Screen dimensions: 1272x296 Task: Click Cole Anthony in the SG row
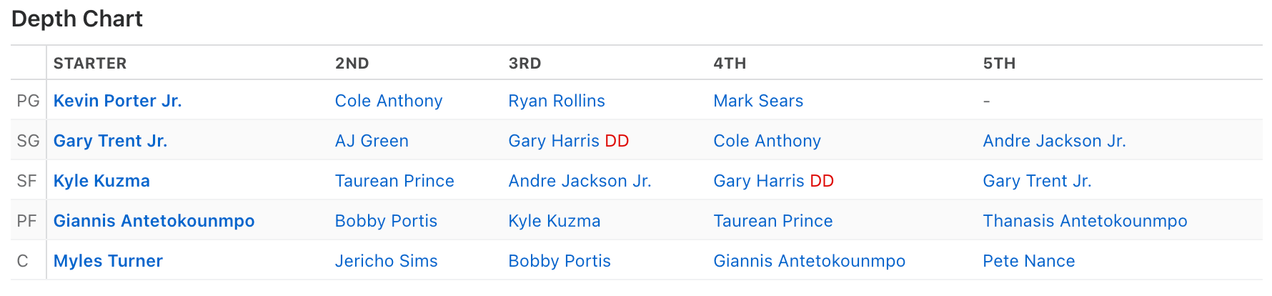[x=767, y=141]
